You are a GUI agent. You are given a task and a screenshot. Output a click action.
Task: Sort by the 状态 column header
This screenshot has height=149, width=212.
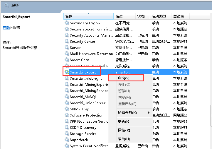(x=143, y=16)
